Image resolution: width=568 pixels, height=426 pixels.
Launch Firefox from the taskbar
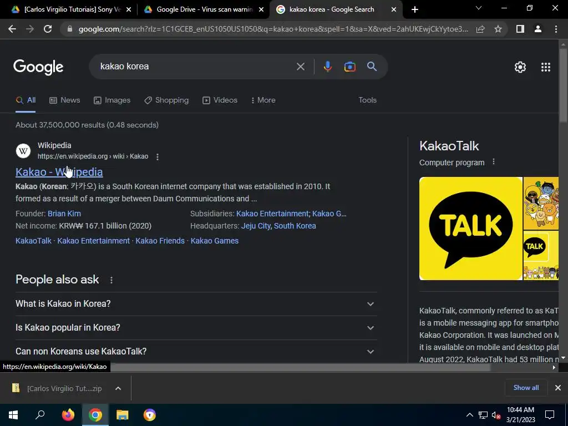click(68, 415)
